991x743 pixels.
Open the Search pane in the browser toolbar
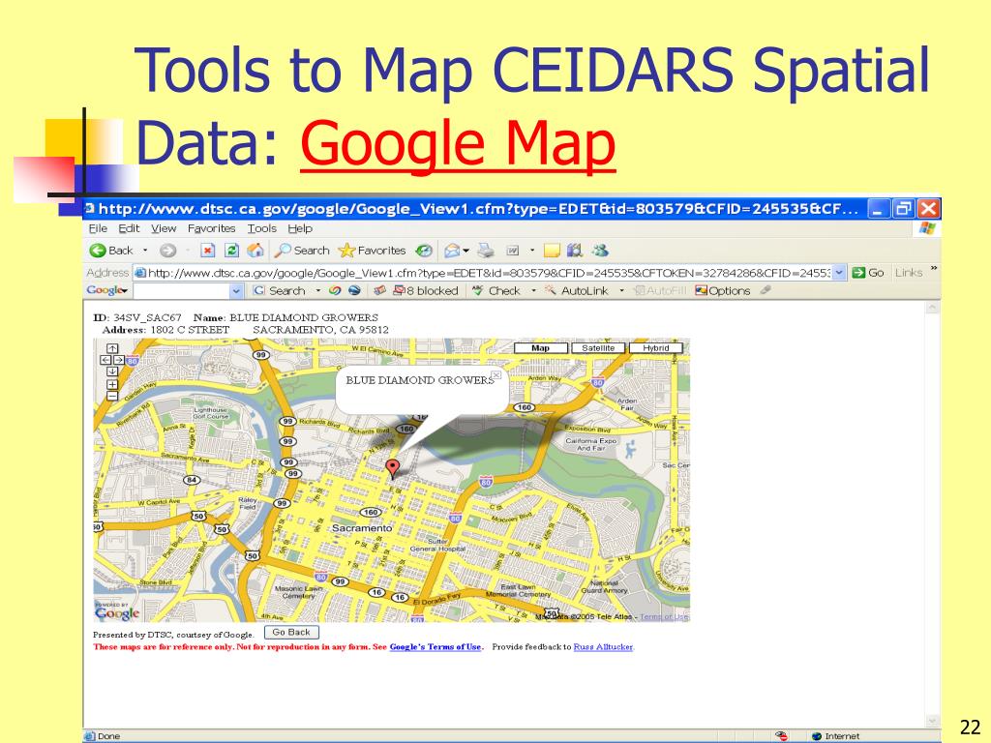pos(302,251)
